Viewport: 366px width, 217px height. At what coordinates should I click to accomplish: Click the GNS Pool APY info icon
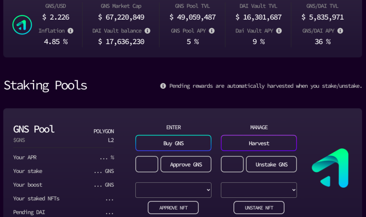point(211,31)
